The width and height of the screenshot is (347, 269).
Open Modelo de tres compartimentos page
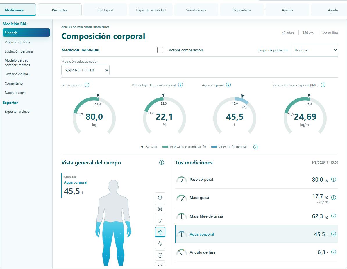[x=26, y=63]
